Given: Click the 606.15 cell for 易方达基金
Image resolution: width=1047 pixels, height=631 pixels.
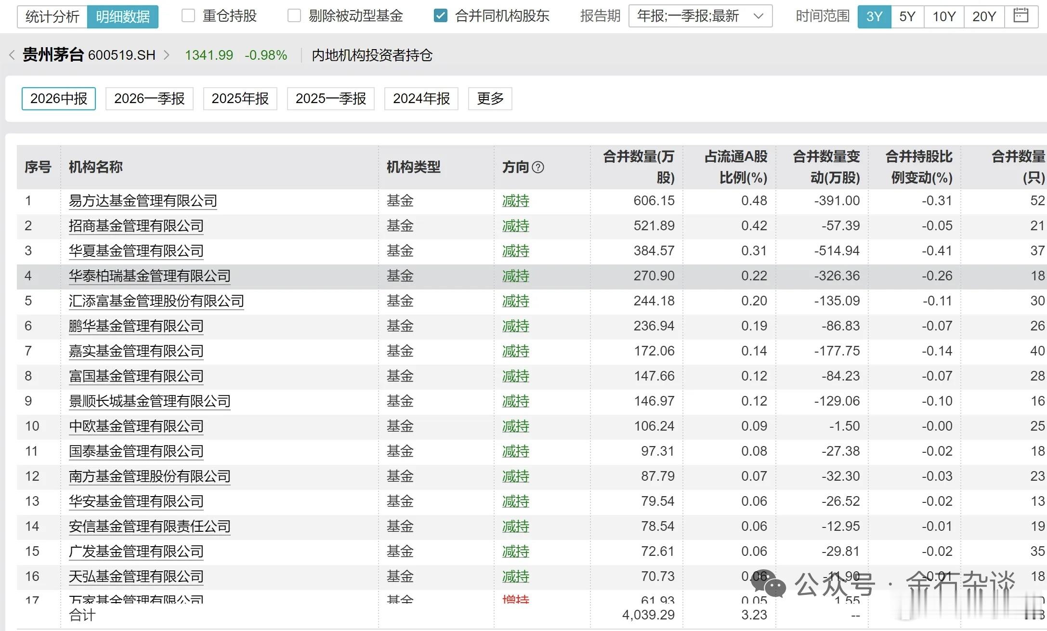Looking at the screenshot, I should click(x=654, y=201).
